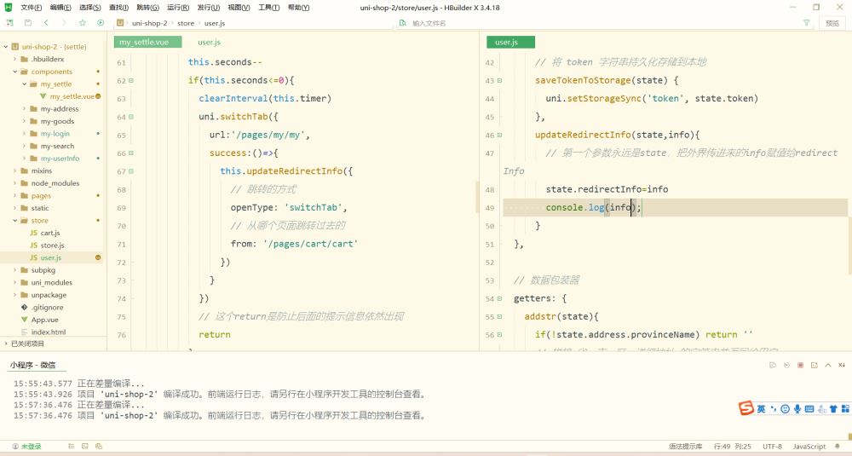The width and height of the screenshot is (852, 456).
Task: Toggle code fold at line 43 right editor
Action: click(x=499, y=80)
